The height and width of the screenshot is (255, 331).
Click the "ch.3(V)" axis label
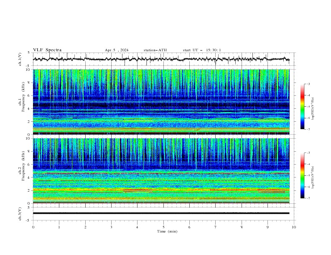[20, 214]
